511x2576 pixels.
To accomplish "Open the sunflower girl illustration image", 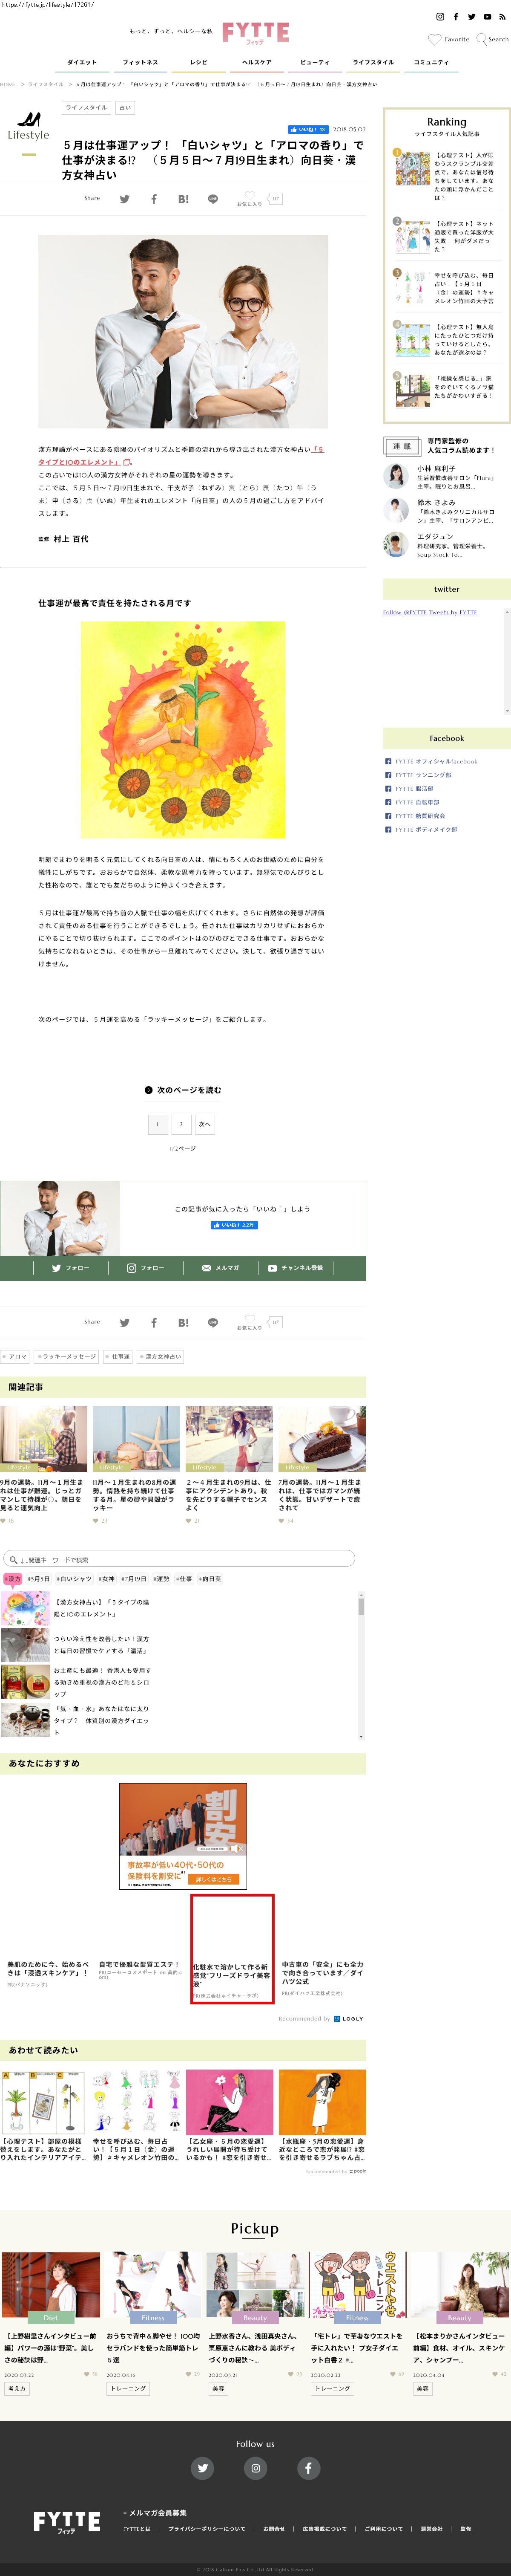I will 183,729.
